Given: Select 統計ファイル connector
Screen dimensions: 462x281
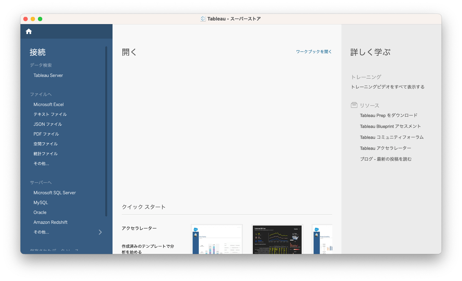Looking at the screenshot, I should [46, 154].
